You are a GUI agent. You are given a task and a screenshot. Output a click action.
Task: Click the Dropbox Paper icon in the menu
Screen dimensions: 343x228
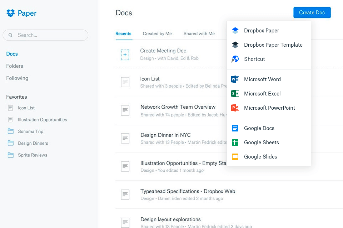235,31
